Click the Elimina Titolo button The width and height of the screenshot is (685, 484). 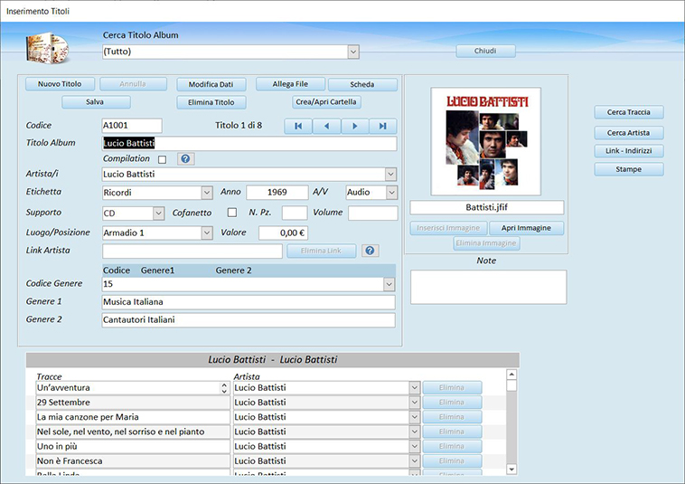(211, 102)
